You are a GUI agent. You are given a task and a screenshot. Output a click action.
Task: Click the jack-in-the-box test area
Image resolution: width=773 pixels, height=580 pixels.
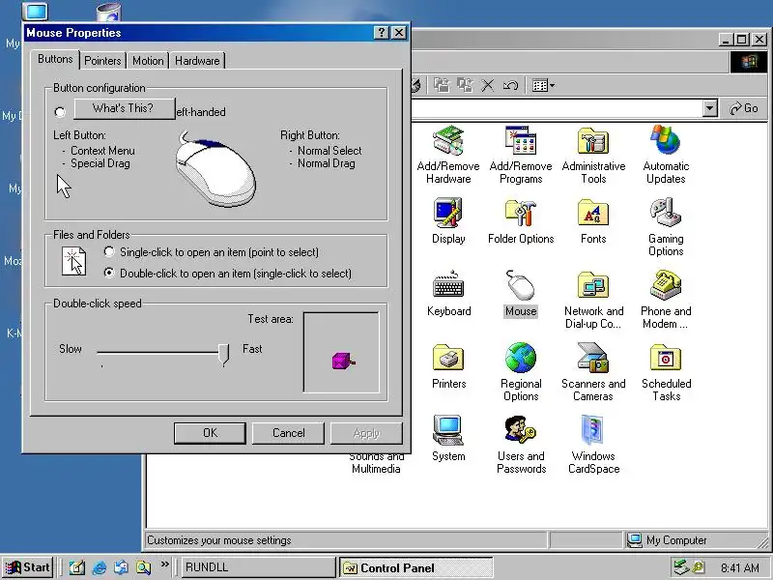[342, 352]
